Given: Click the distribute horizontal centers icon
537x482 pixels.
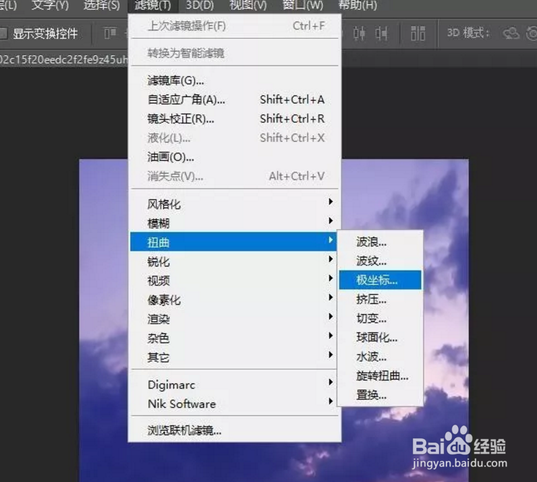Looking at the screenshot, I should 360,34.
